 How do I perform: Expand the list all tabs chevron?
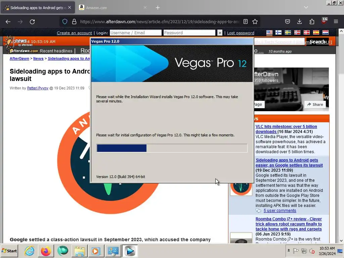306,7
